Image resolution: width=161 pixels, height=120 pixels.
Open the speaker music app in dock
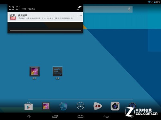132,106
